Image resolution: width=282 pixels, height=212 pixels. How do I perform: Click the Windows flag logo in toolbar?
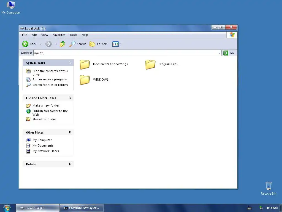(232, 35)
